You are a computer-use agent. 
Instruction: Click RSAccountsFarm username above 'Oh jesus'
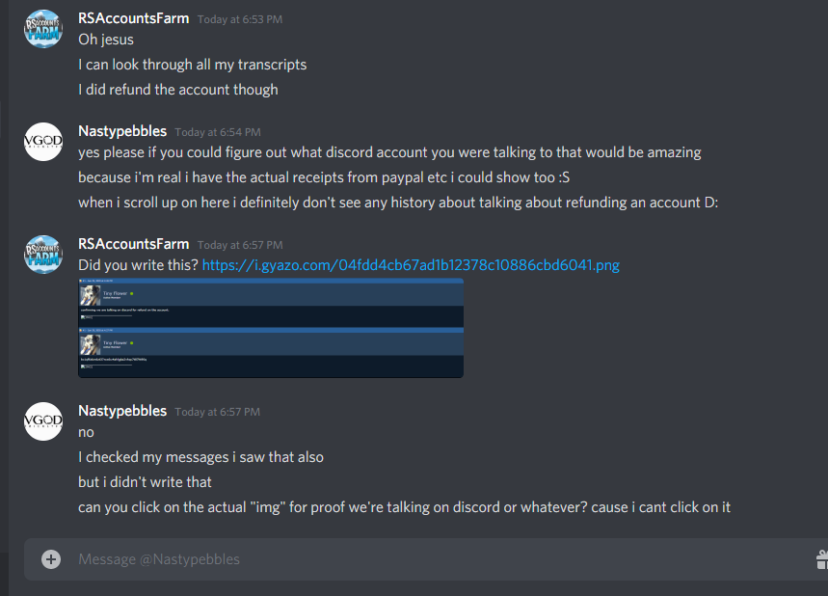coord(134,18)
